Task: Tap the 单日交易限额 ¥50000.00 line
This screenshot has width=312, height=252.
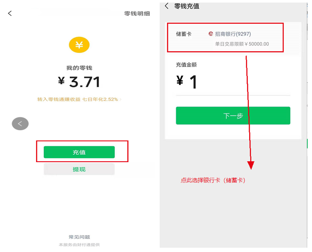Action: pyautogui.click(x=242, y=44)
